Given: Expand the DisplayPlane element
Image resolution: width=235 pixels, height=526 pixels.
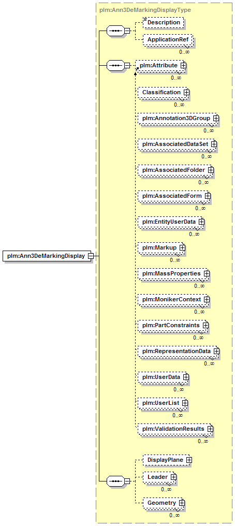Looking at the screenshot, I should [x=189, y=460].
